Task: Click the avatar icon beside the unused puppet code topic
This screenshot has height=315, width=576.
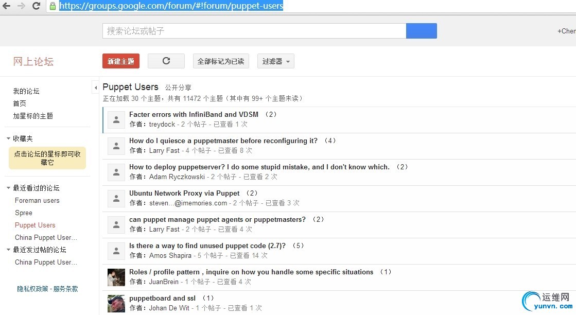Action: 116,251
